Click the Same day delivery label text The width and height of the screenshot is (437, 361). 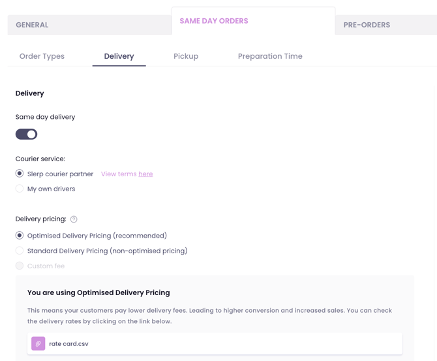click(45, 117)
